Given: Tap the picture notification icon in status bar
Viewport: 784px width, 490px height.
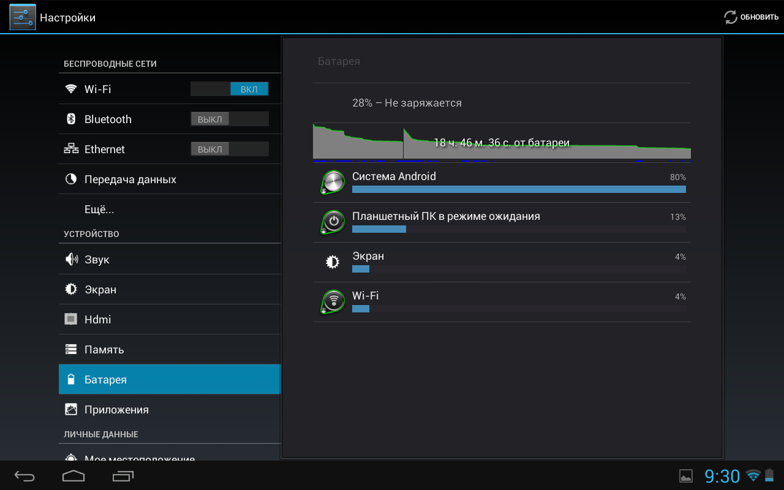Looking at the screenshot, I should click(686, 476).
